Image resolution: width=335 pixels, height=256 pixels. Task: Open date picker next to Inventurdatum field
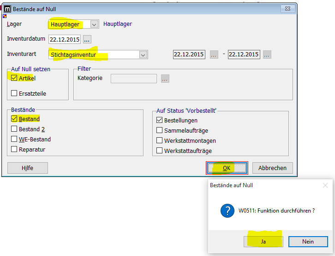coord(87,39)
